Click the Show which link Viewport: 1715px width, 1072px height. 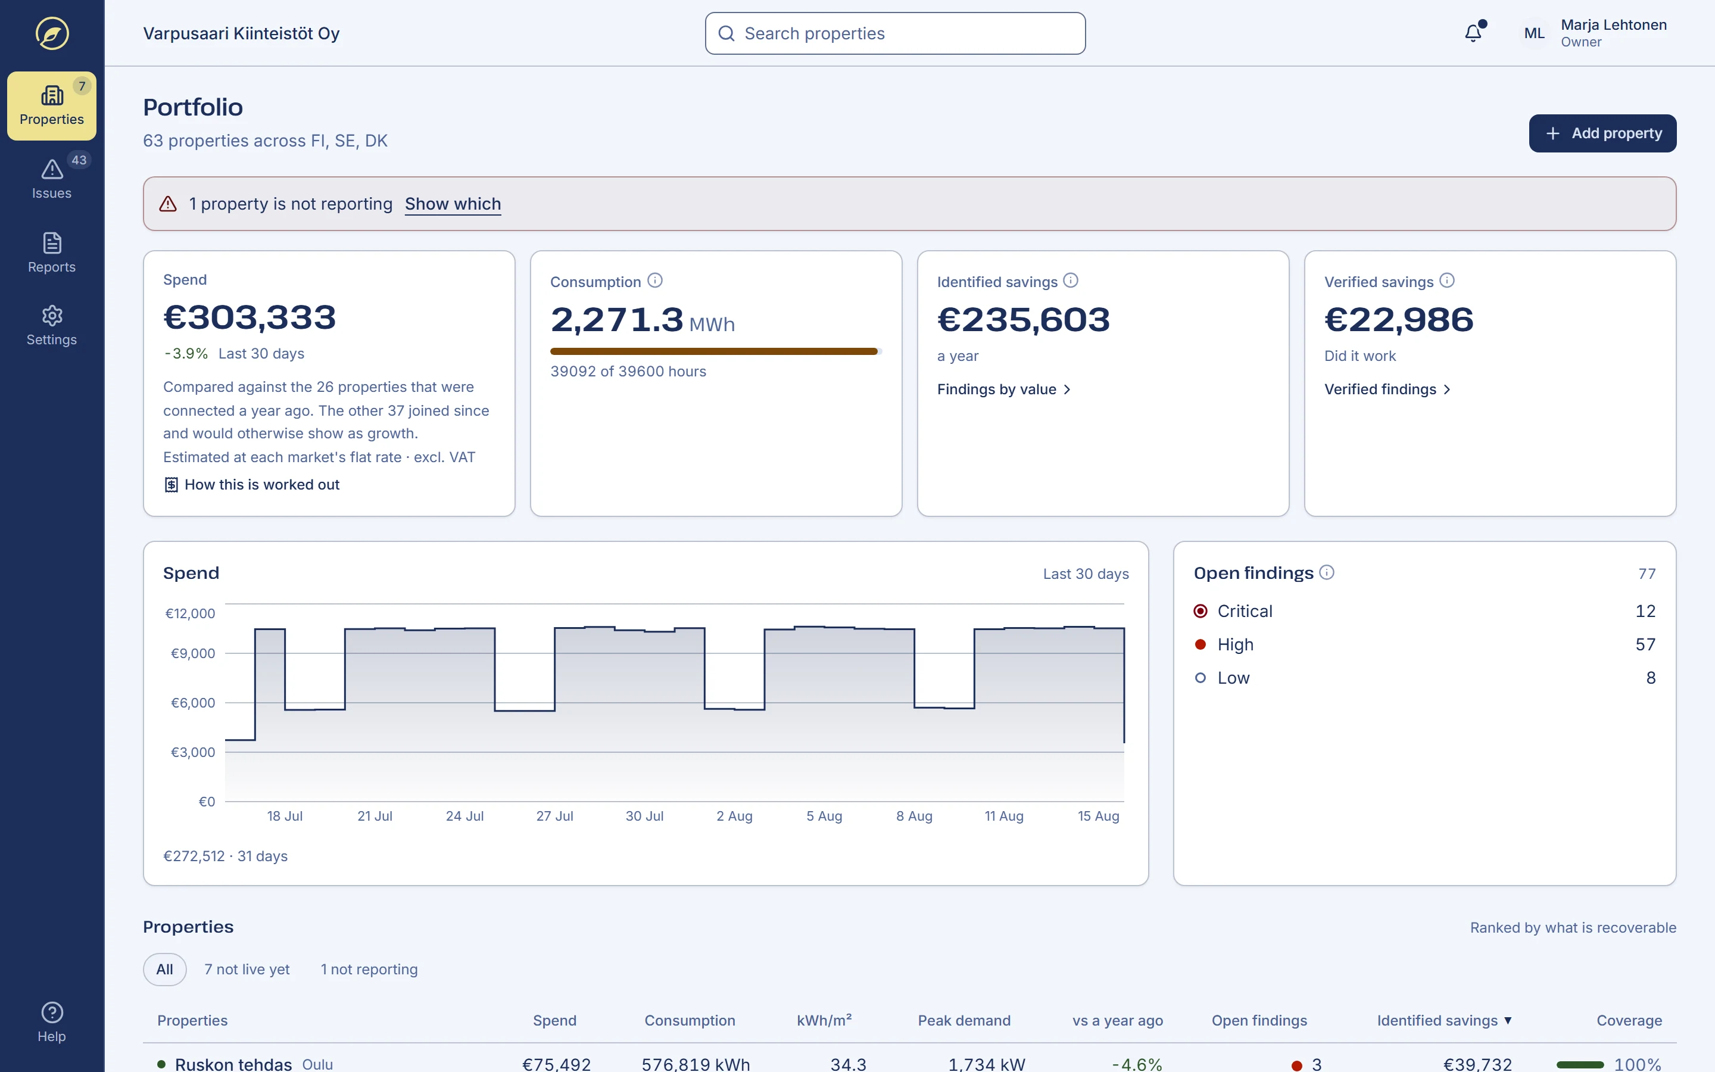[453, 204]
